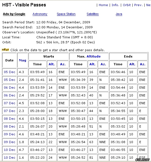Open the Java ad link
Screen dimensions: 151x162
click(119, 14)
